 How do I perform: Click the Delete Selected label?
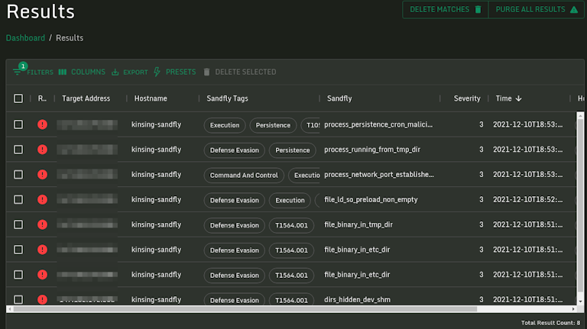[x=245, y=72]
